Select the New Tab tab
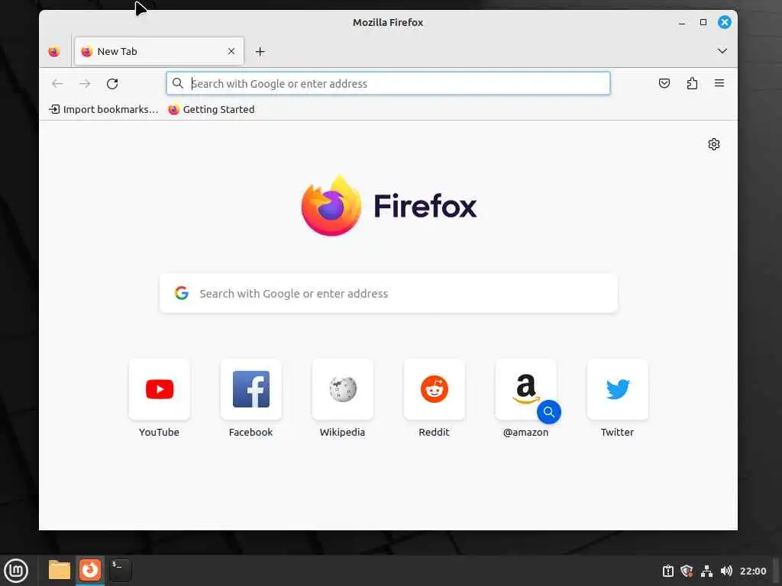 [159, 51]
